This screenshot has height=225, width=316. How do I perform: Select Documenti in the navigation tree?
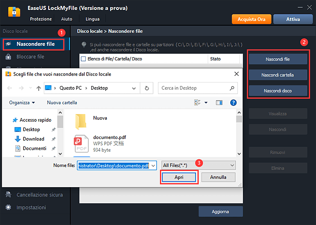click(x=31, y=148)
